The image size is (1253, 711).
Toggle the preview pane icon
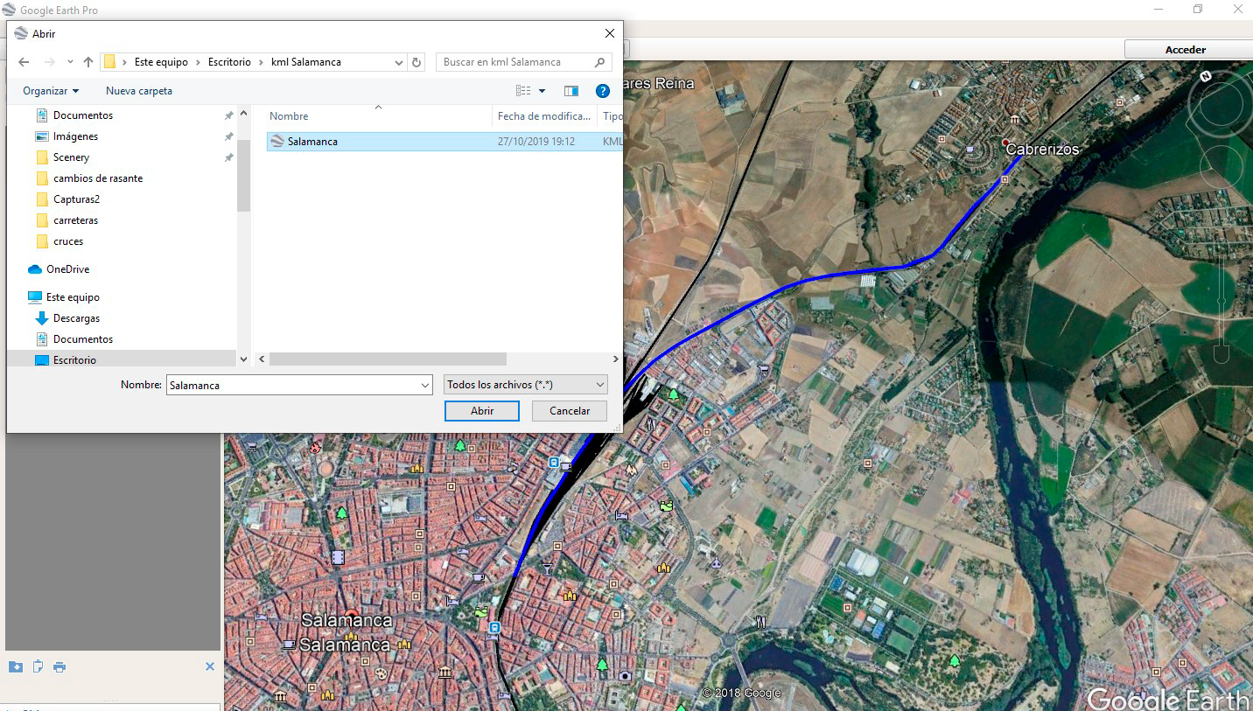coord(571,91)
